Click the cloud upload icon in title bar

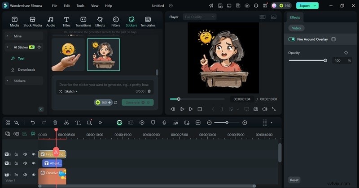(x=247, y=6)
